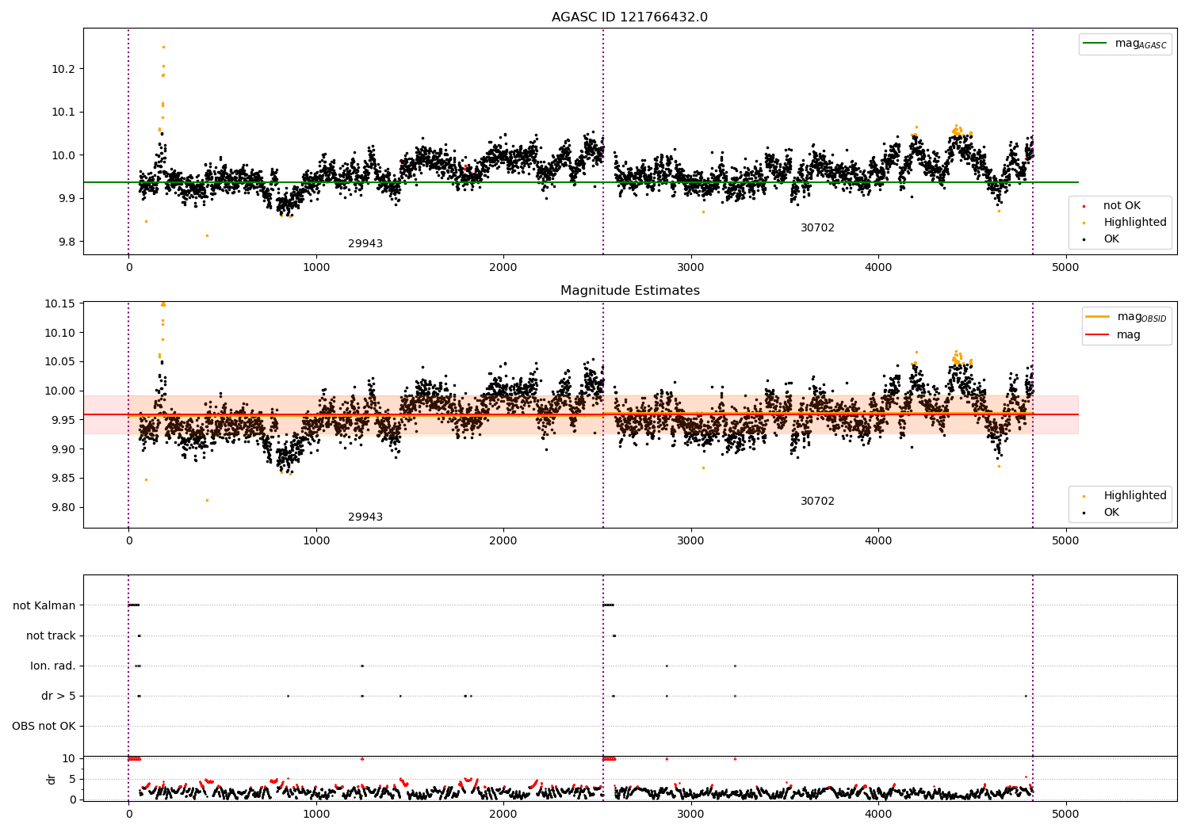
Task: Click obsid label 29943 in middle plot
Action: coord(365,517)
